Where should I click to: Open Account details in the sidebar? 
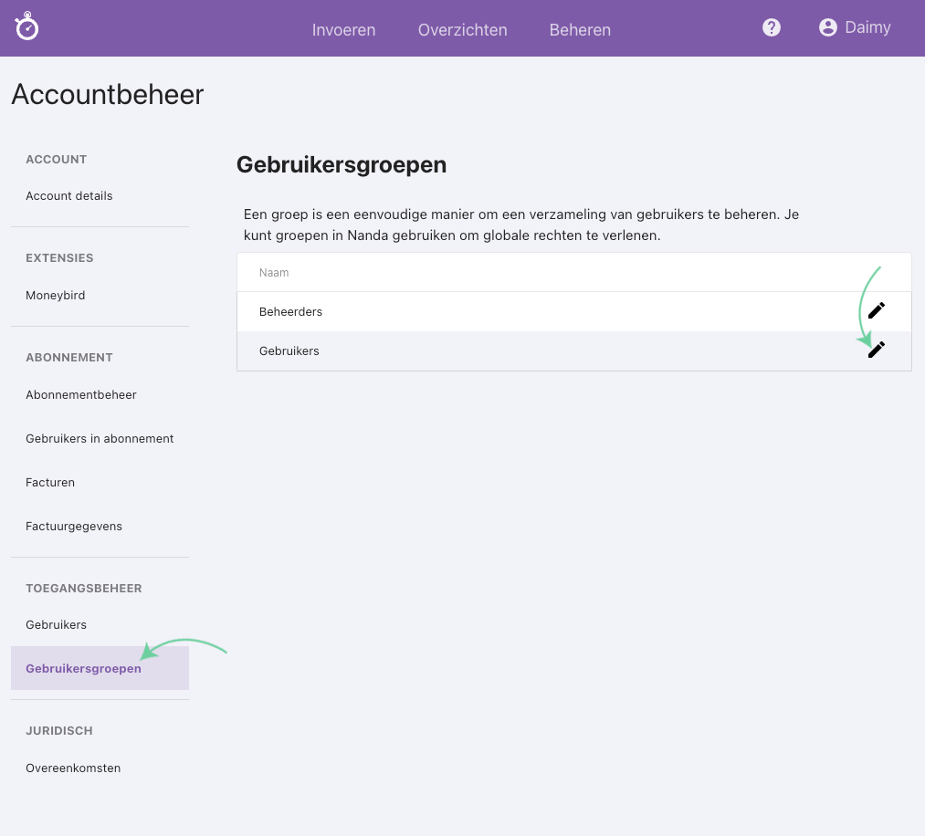[68, 195]
